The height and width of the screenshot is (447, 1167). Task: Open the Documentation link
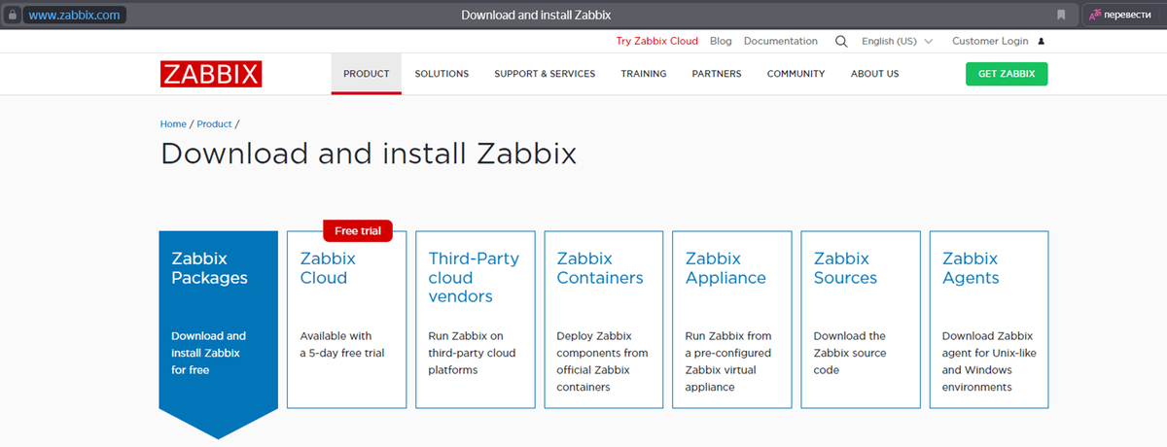781,42
